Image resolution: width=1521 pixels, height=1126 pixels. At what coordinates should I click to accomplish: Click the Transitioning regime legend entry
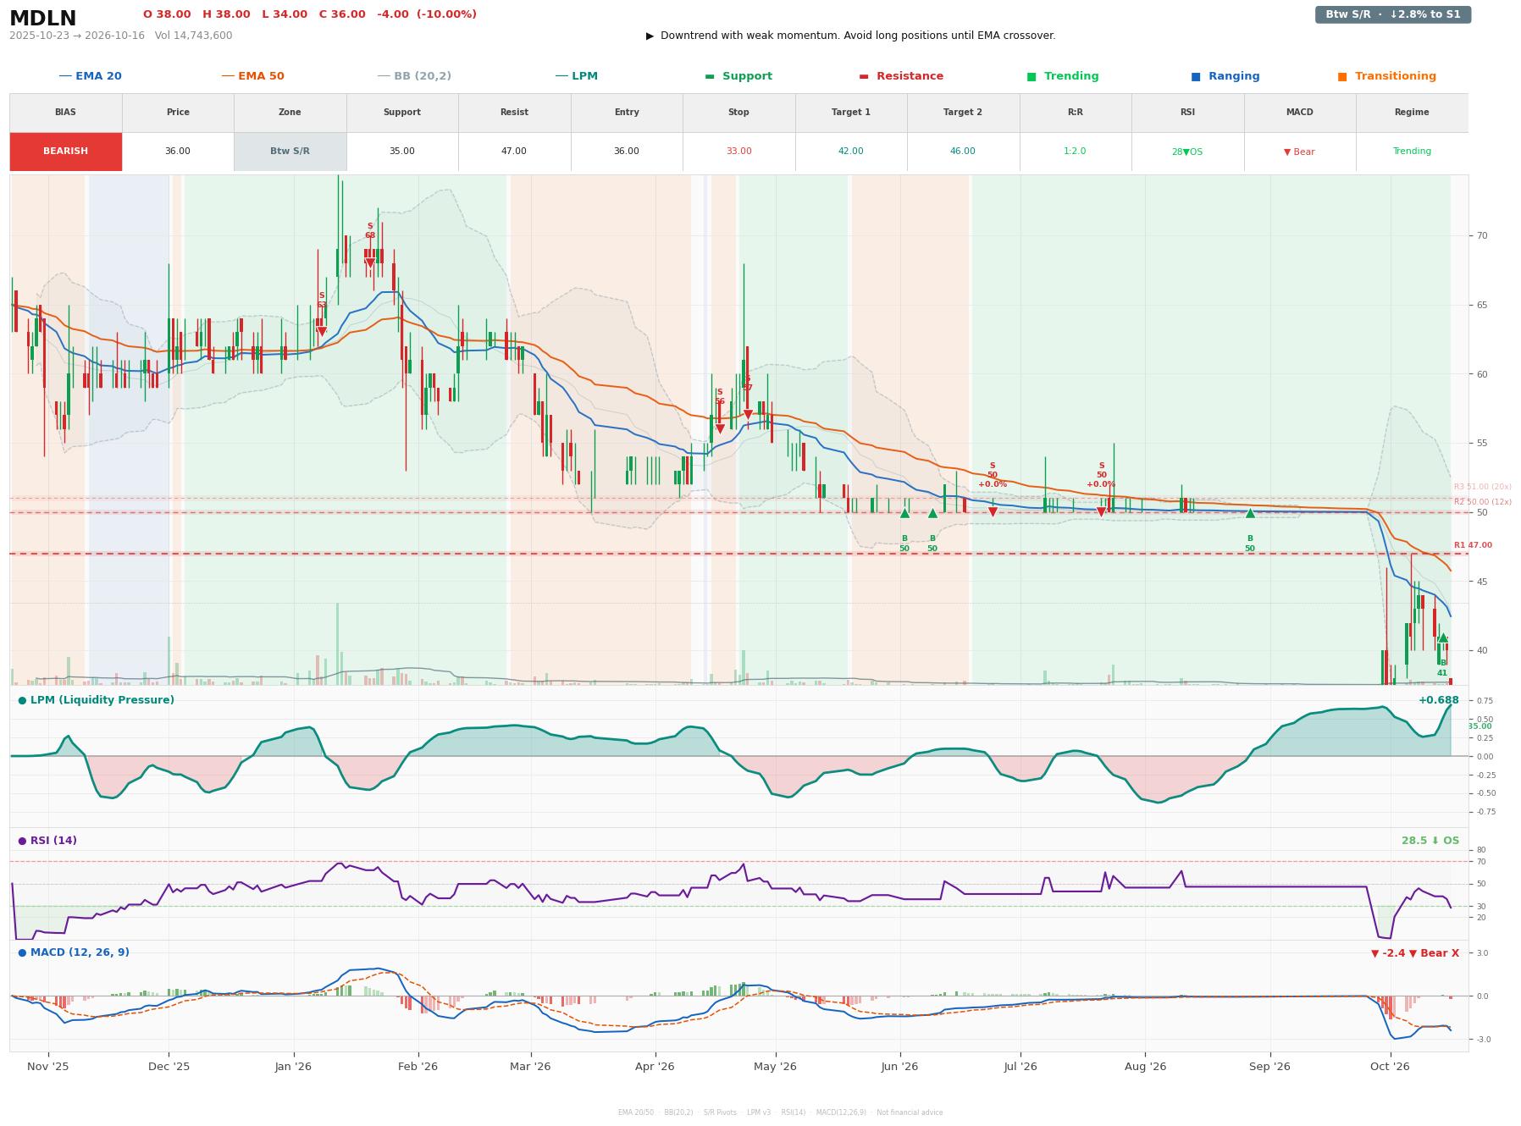(1387, 76)
